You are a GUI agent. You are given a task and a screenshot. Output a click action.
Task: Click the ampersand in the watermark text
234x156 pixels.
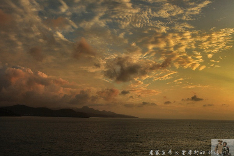click(177, 152)
